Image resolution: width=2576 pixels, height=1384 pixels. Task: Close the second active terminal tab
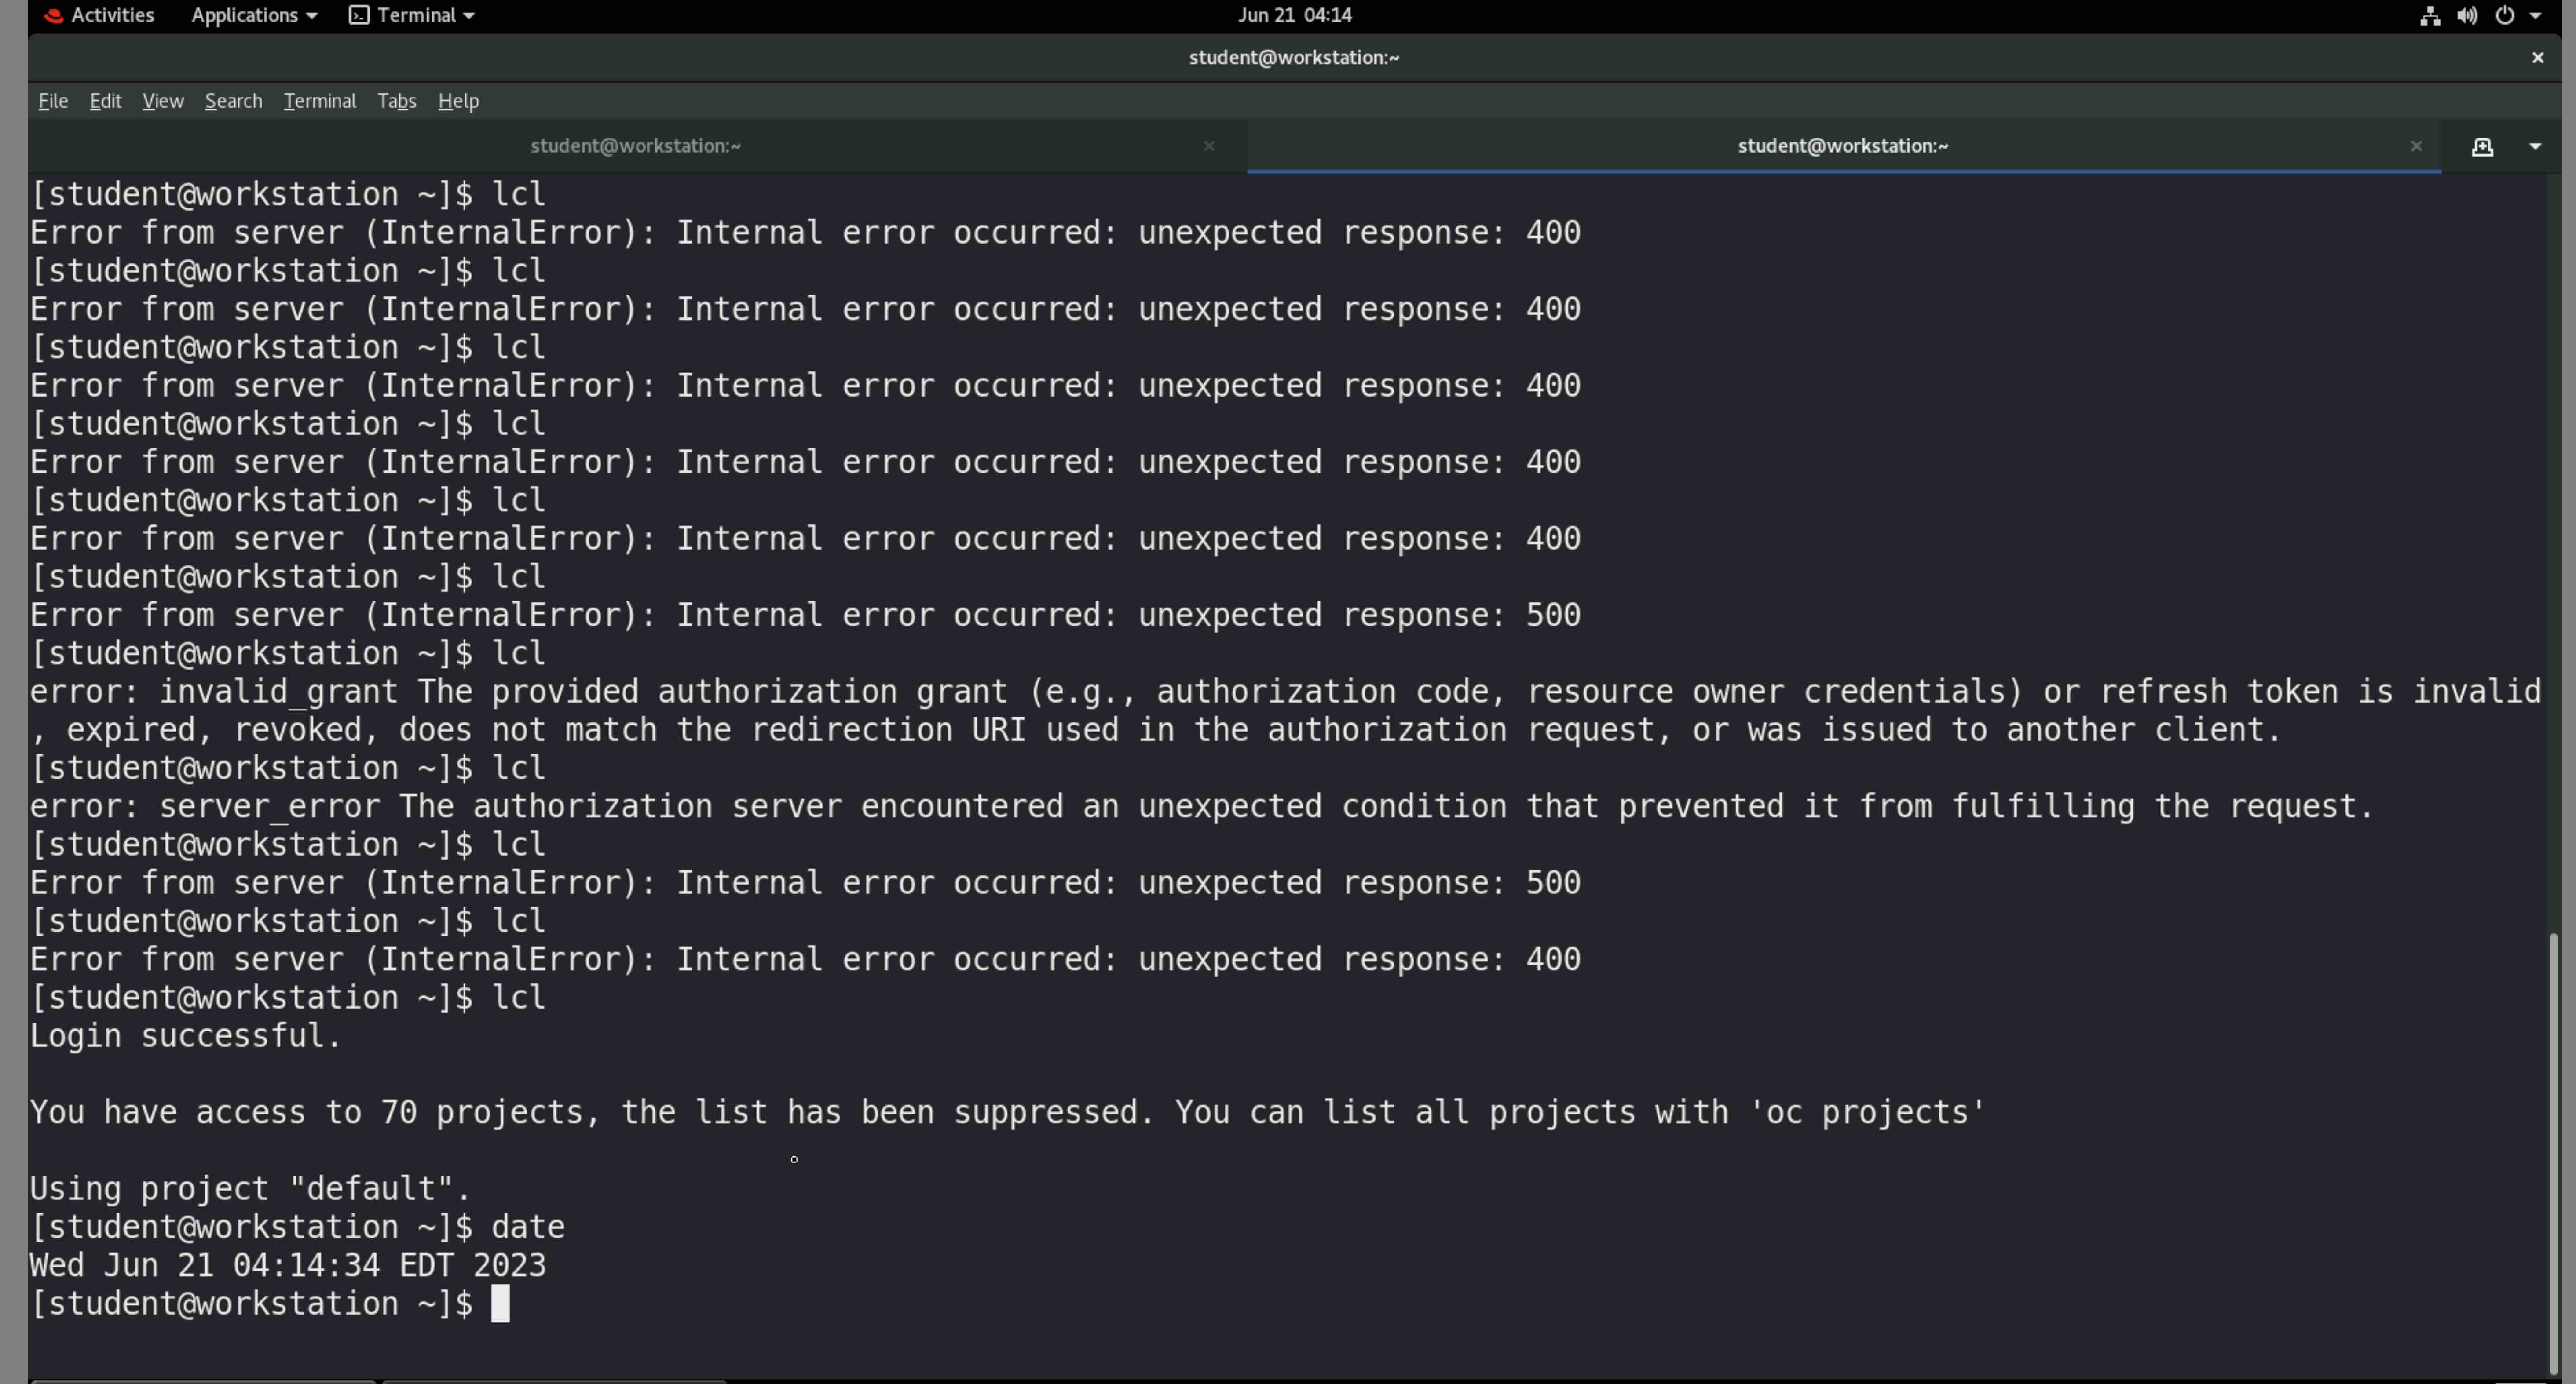[2415, 146]
